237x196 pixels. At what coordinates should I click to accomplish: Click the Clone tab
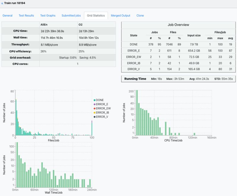(x=140, y=16)
